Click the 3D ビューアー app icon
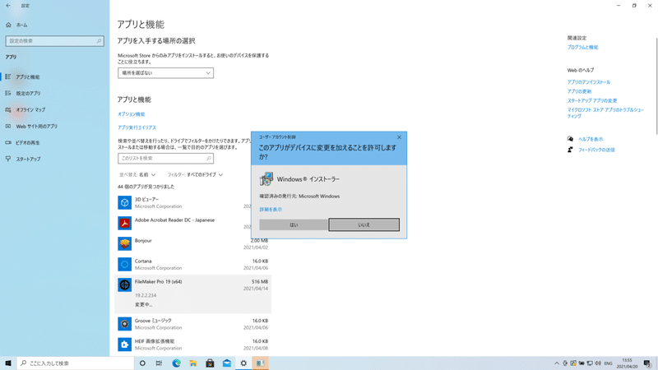This screenshot has height=370, width=658. tap(125, 202)
